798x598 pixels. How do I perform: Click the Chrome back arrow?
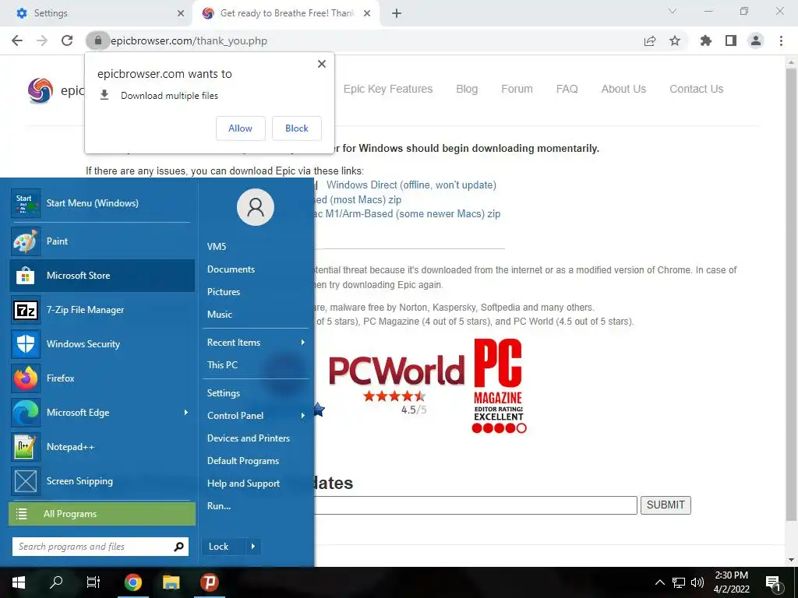(x=17, y=40)
